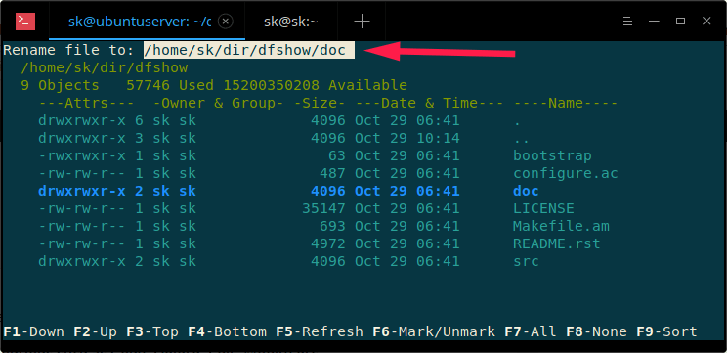Click the F6-Mark/Unmark function key label
Viewport: 727px width, 353px height.
pos(434,332)
